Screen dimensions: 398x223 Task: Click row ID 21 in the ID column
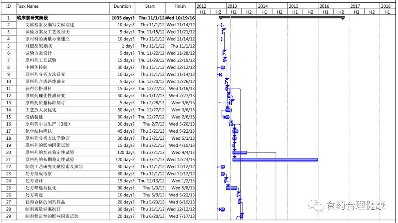[x=8, y=160]
